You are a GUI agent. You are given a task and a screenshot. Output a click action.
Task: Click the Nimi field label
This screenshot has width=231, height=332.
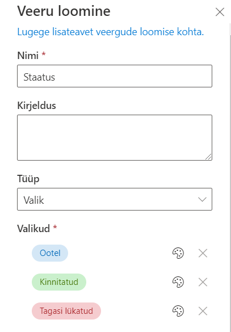pyautogui.click(x=28, y=56)
